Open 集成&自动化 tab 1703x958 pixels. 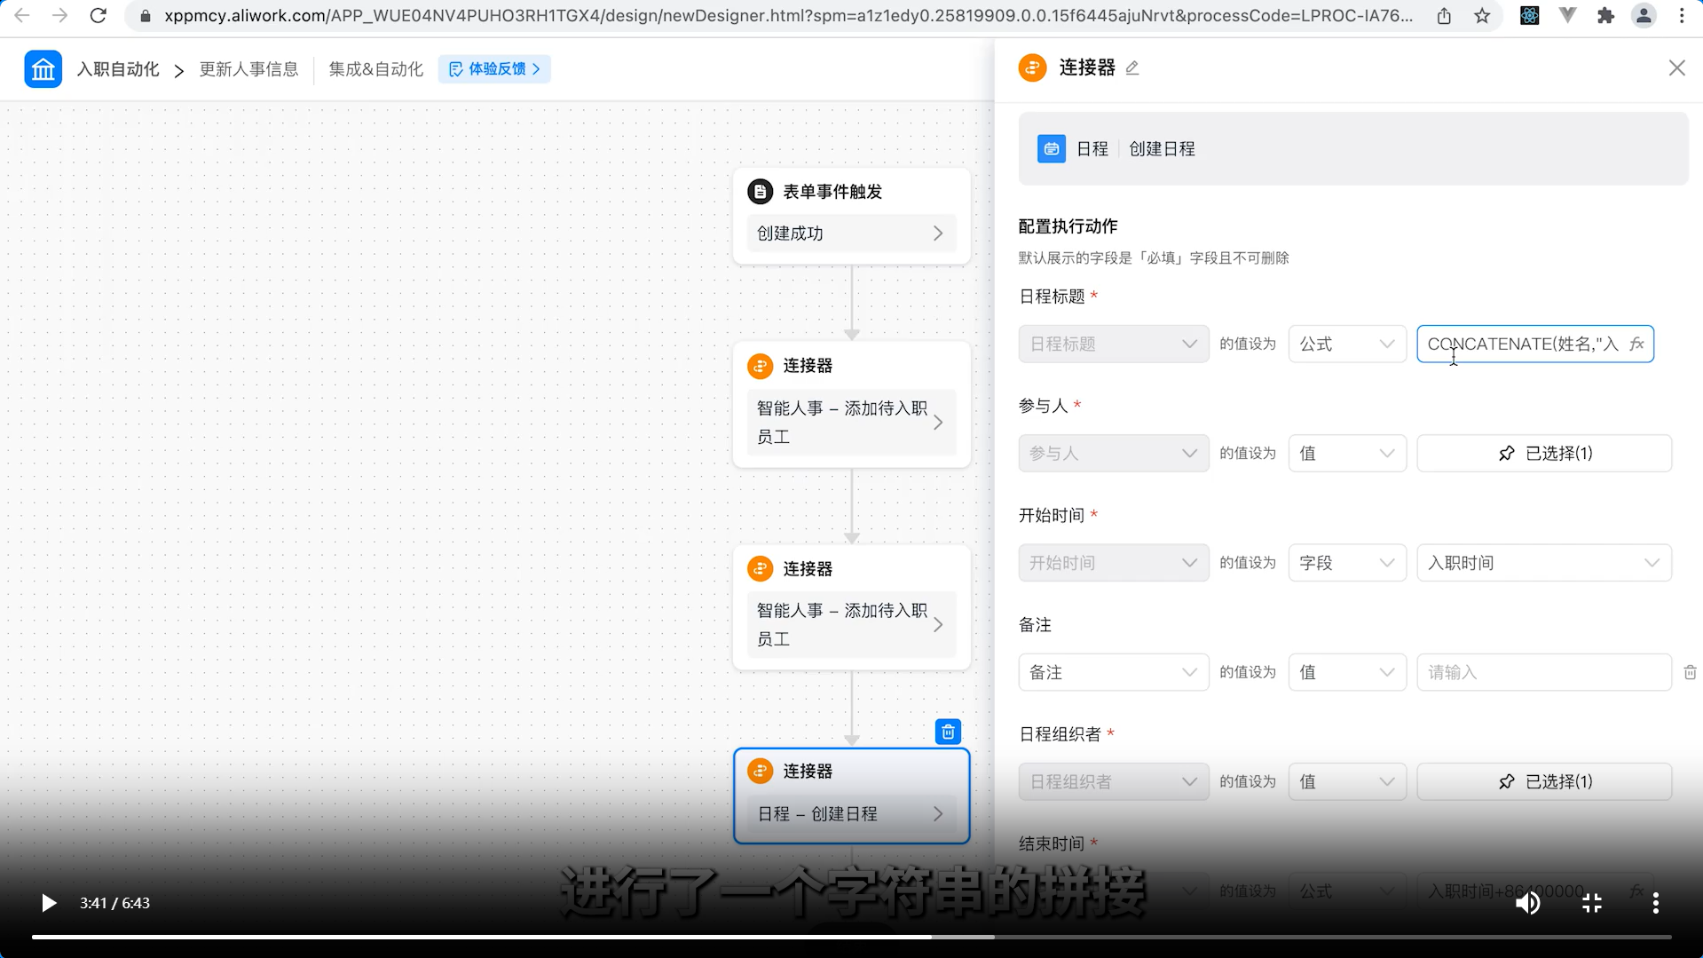coord(375,69)
